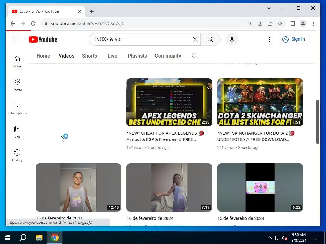The height and width of the screenshot is (244, 326).
Task: Open a new browser tab
Action: point(92,11)
